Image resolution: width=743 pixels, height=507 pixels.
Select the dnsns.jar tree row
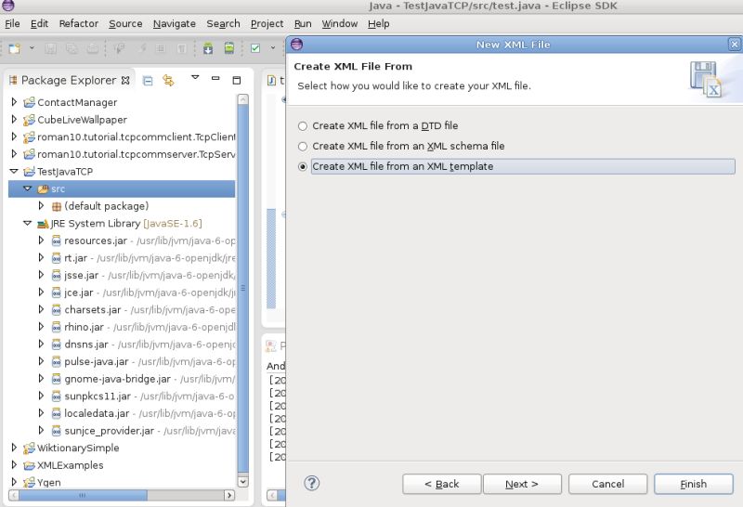[122, 344]
